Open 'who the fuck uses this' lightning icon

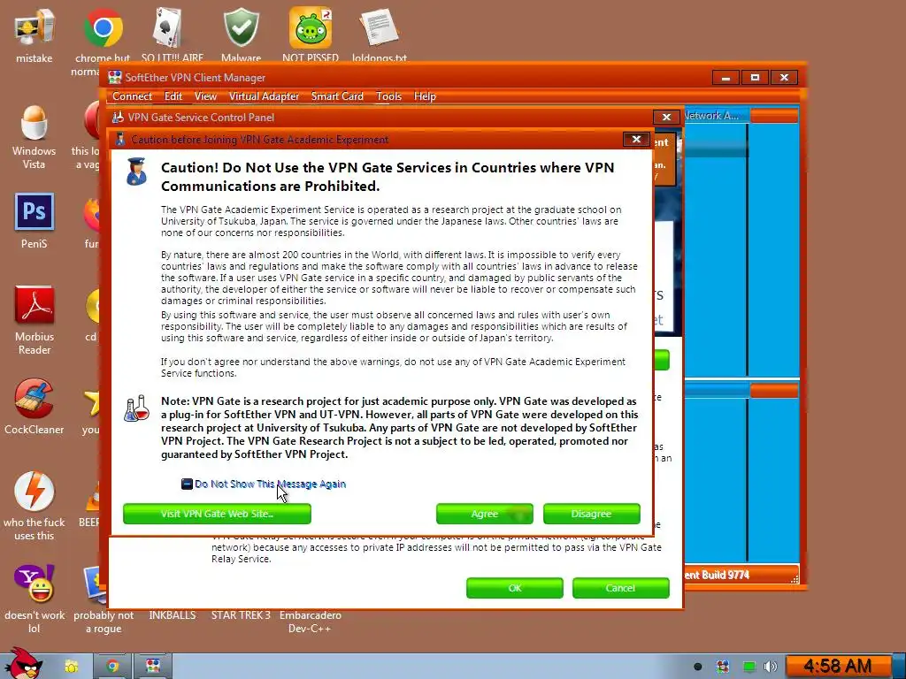click(35, 491)
